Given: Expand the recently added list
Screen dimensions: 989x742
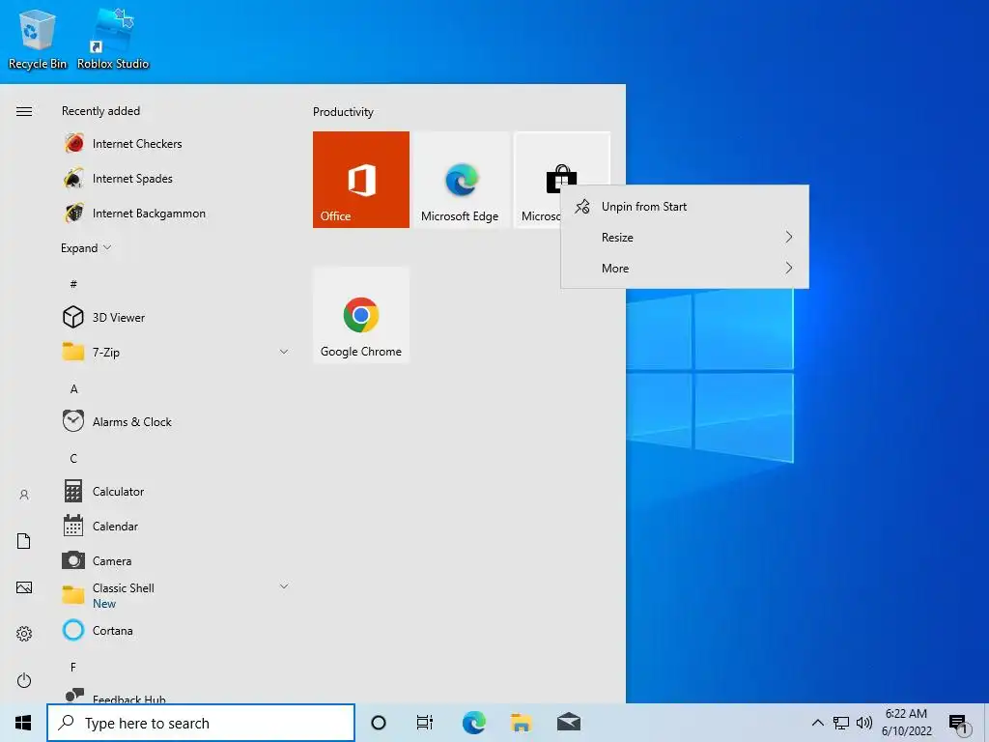Looking at the screenshot, I should pos(86,248).
